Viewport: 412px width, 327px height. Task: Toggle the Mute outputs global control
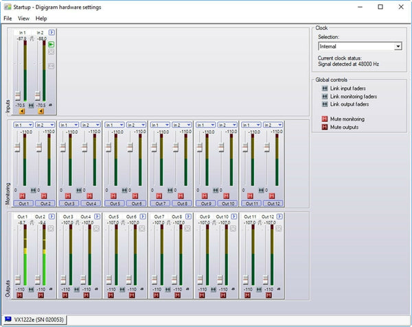(325, 128)
